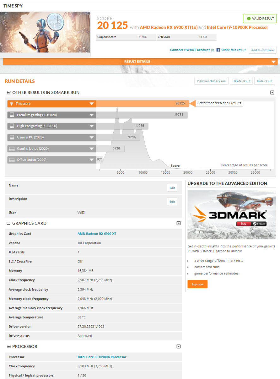The image size is (280, 379).
Task: Click the Premium gaming PC monitor icon
Action: tap(12, 115)
